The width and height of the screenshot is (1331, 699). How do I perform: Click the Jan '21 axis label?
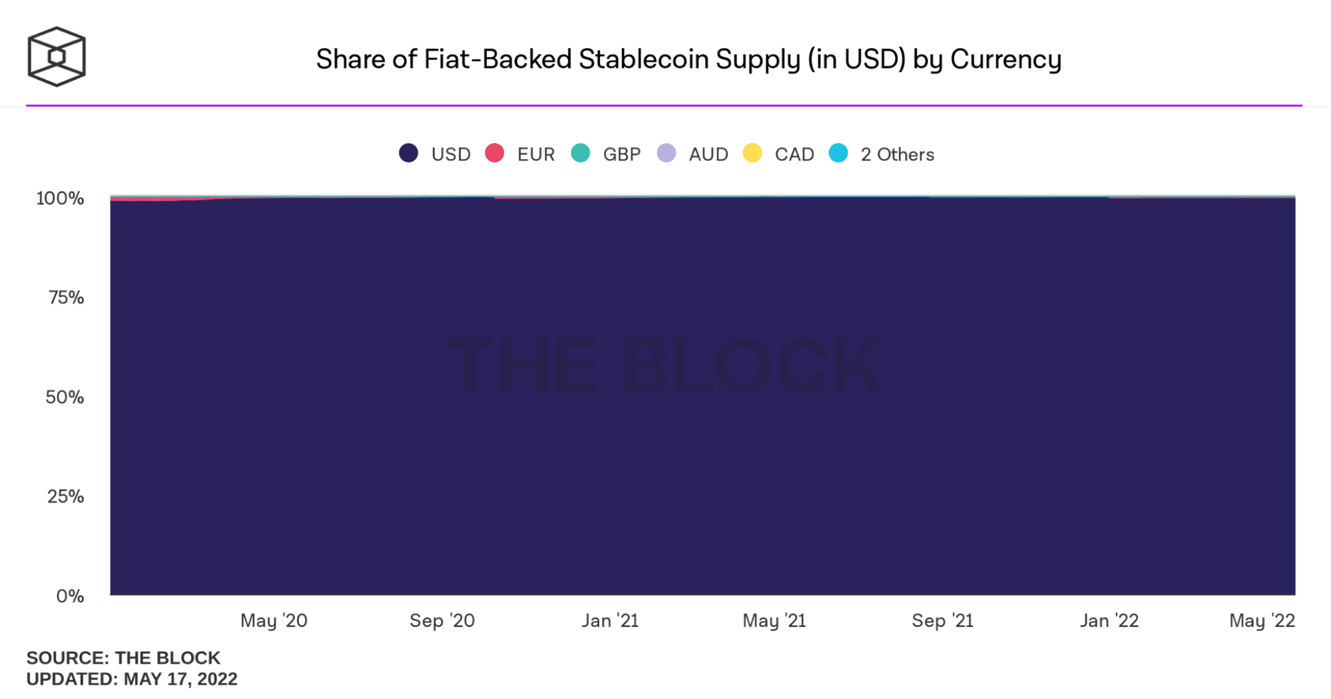click(x=610, y=620)
